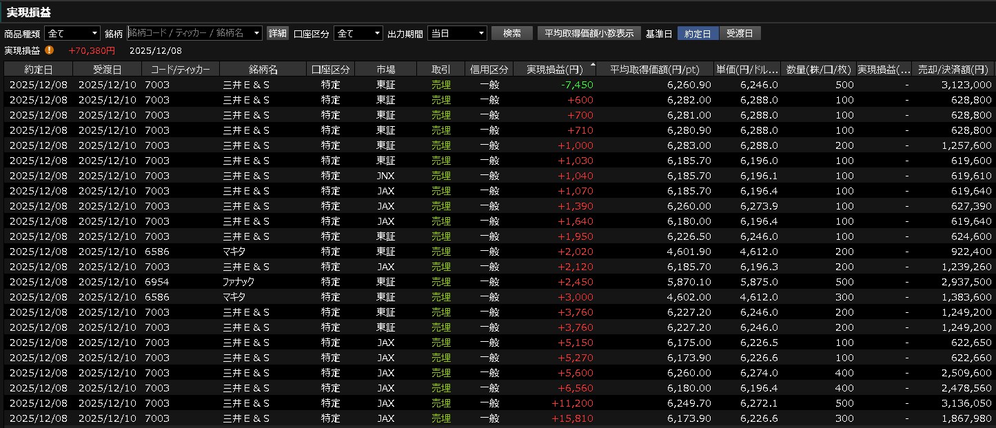Click the 売却/決済額(円) column header

click(953, 69)
